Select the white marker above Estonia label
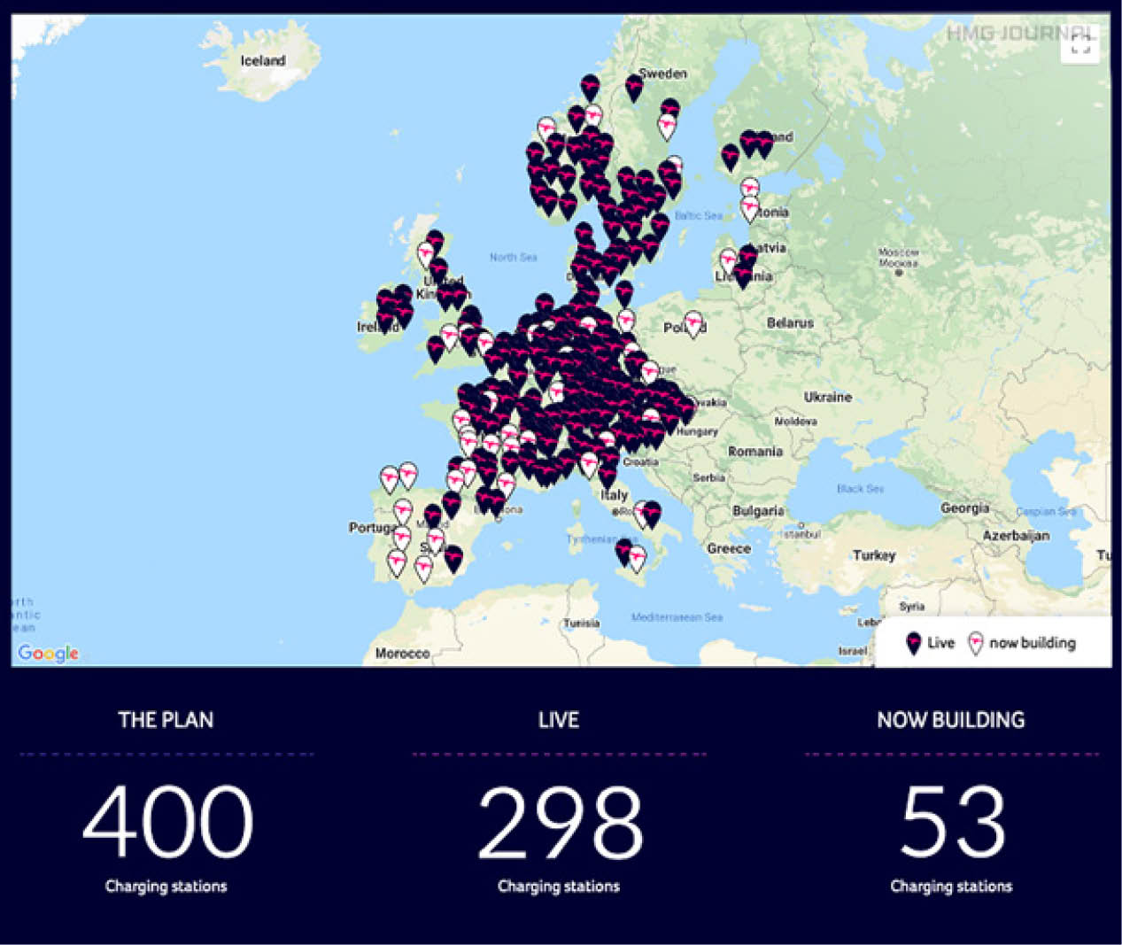Viewport: 1122px width, 945px height. [749, 189]
